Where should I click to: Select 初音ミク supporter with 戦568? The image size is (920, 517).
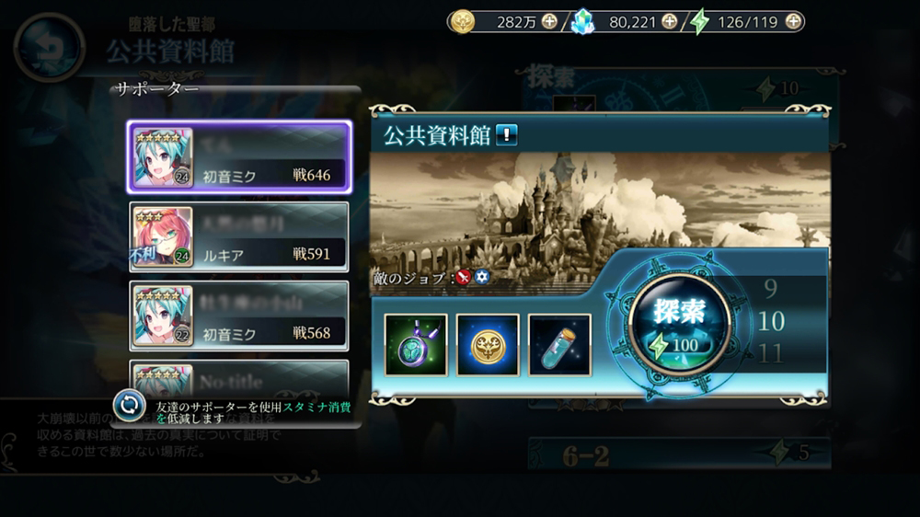point(239,316)
